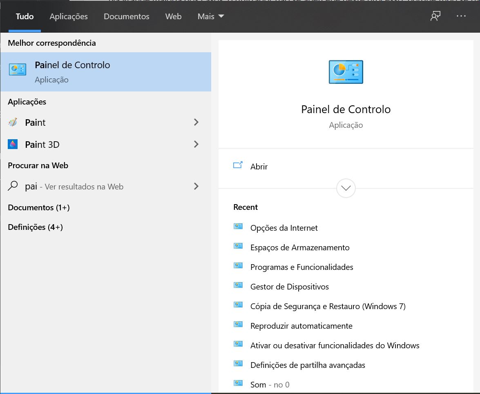Open the Mais dropdown menu
The width and height of the screenshot is (480, 394).
210,17
